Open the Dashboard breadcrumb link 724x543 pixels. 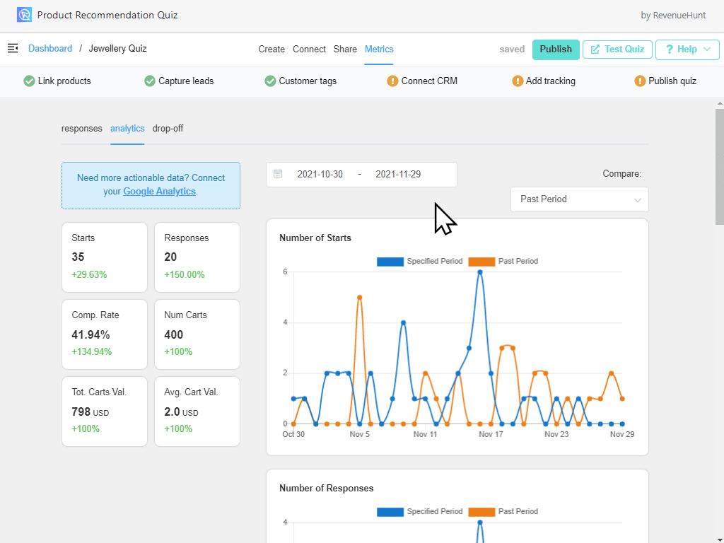tap(50, 49)
